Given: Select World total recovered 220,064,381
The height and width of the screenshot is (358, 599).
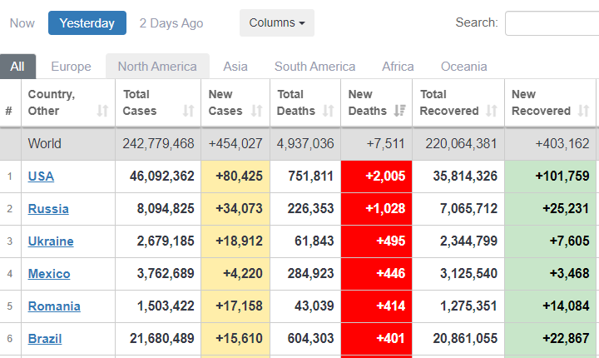Looking at the screenshot, I should click(461, 144).
